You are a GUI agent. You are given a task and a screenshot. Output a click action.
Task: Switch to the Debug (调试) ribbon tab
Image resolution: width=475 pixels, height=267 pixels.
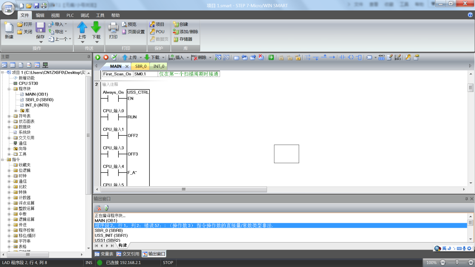click(x=85, y=15)
